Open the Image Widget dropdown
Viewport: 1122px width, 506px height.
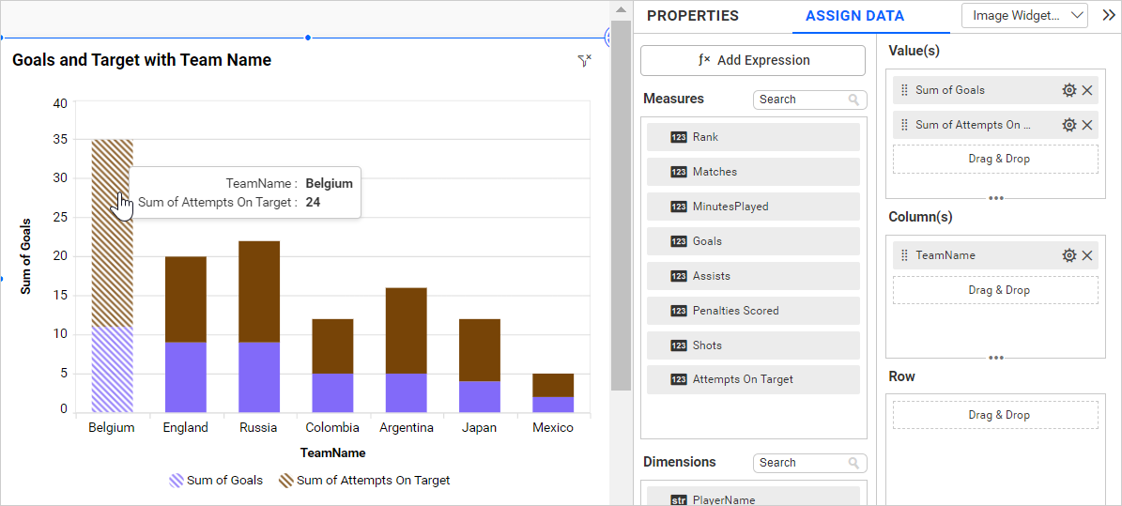pos(1024,15)
